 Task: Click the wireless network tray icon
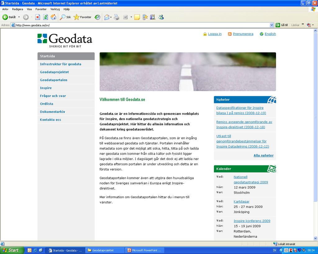(x=295, y=250)
